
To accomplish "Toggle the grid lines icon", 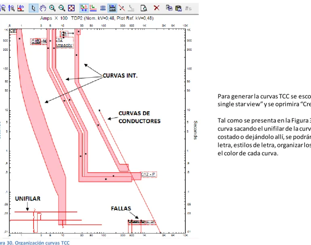I will click(103, 8).
